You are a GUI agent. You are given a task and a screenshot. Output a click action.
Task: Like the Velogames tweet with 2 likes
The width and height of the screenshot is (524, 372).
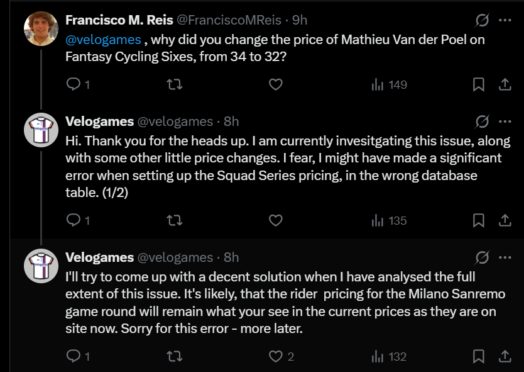pyautogui.click(x=275, y=357)
